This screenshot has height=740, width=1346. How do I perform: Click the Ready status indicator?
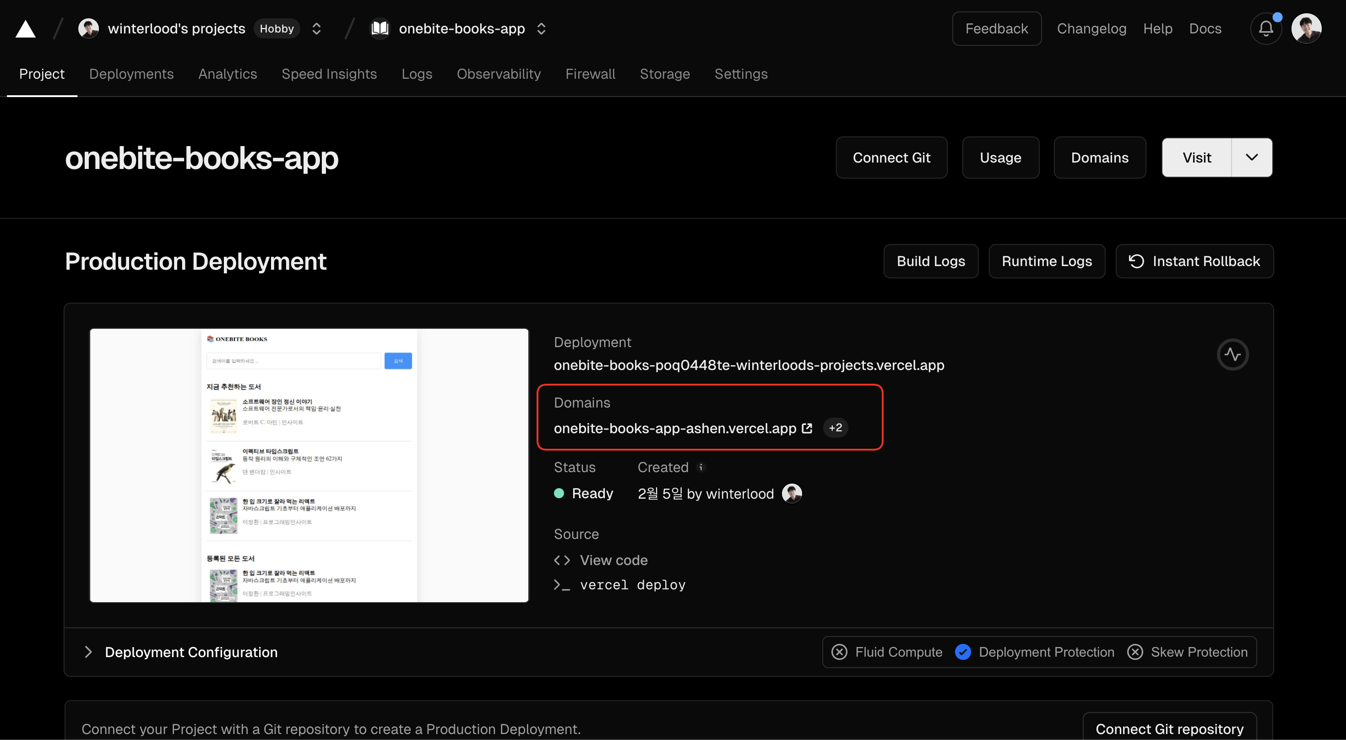tap(583, 493)
